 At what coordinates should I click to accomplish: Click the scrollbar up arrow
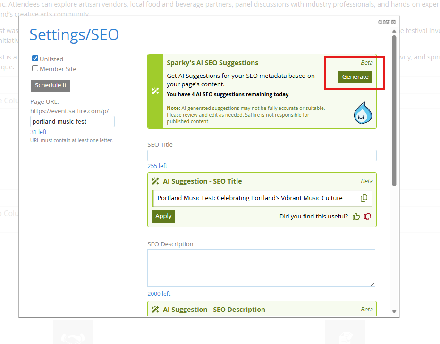394,31
